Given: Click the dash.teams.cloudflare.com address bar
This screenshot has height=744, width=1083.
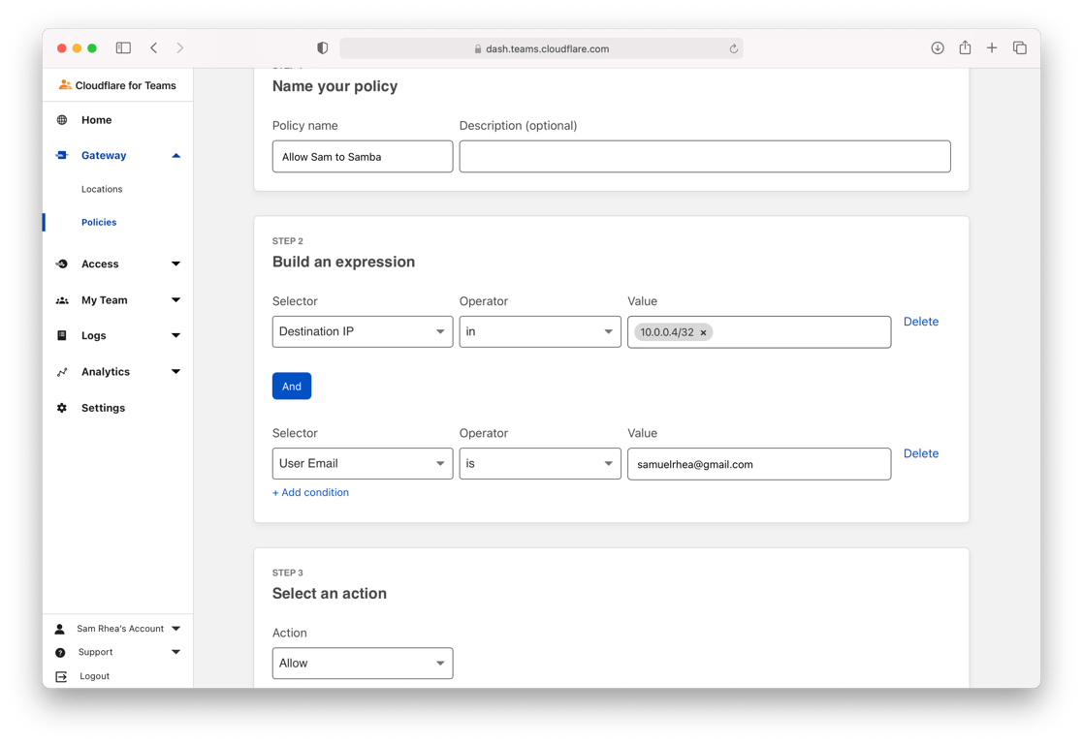Looking at the screenshot, I should pos(541,48).
